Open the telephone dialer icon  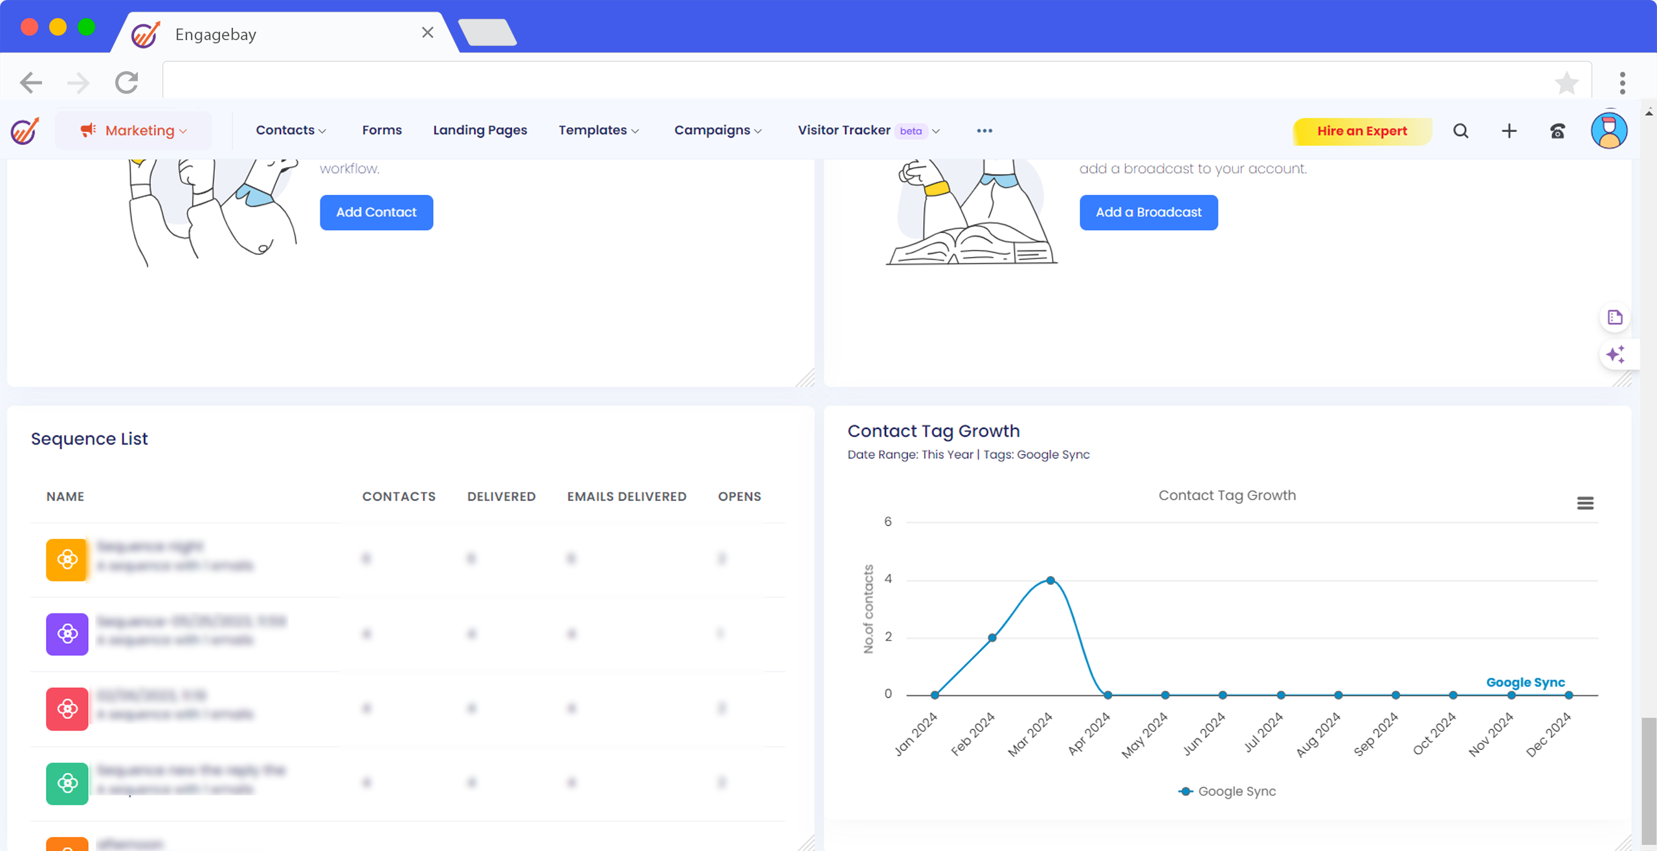pyautogui.click(x=1557, y=131)
